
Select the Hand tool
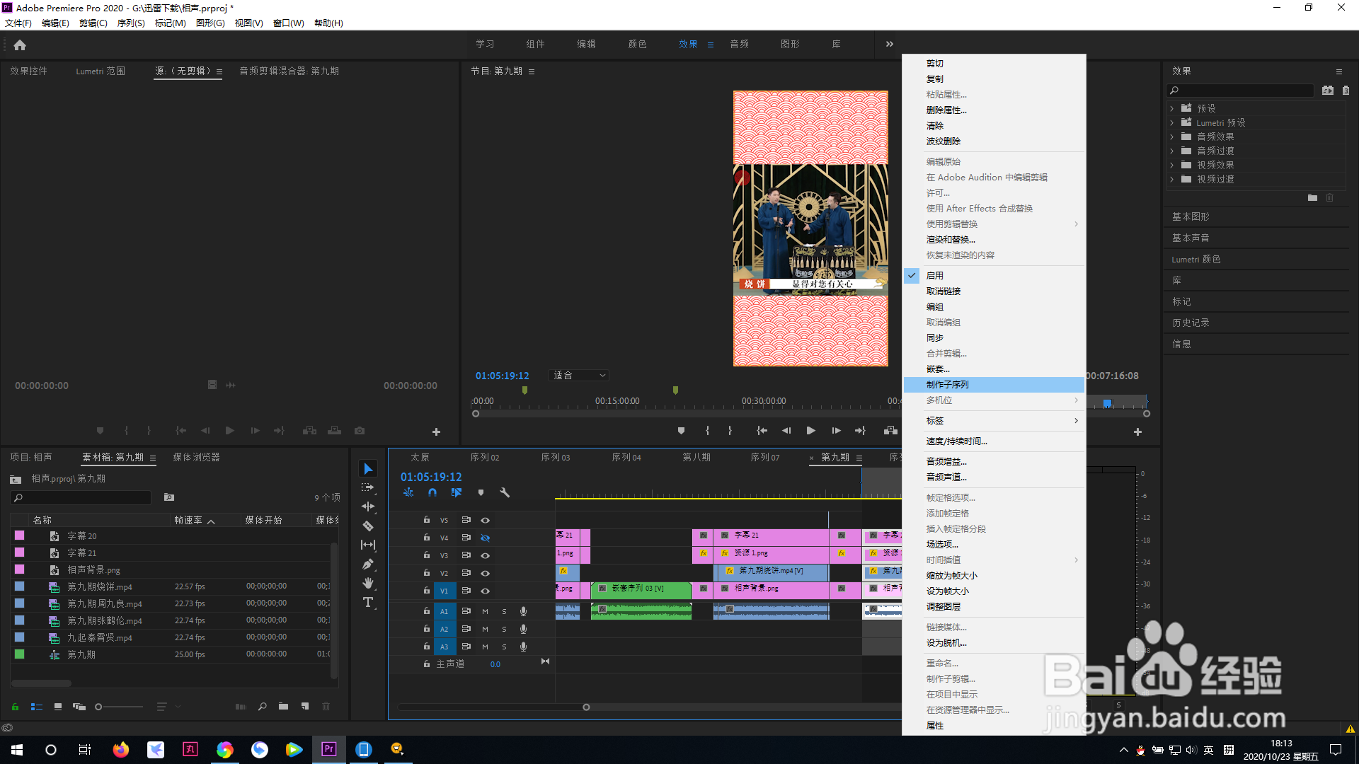point(368,583)
